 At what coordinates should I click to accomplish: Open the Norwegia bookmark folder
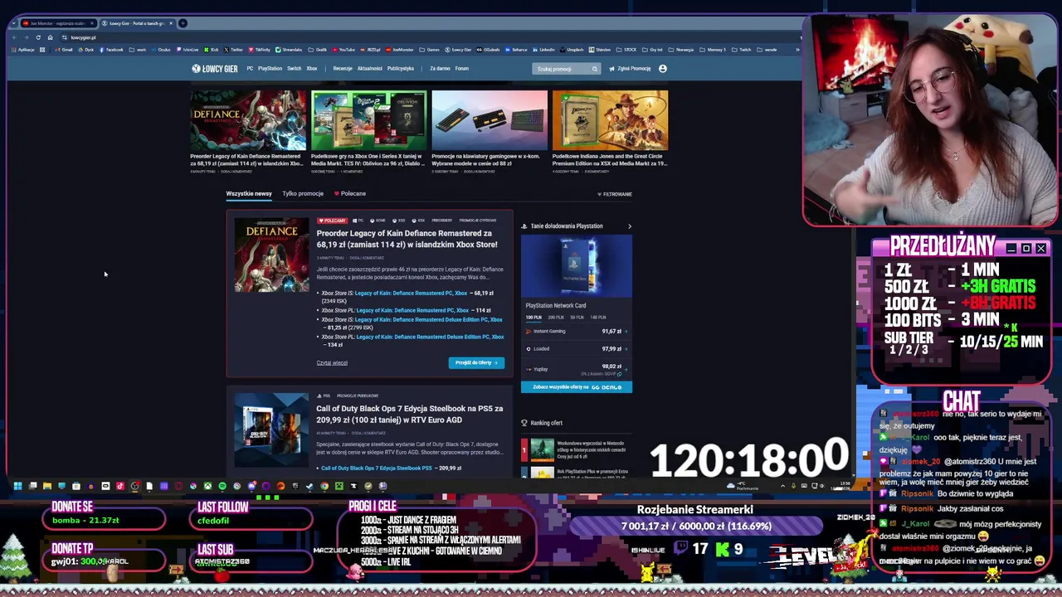coord(683,50)
